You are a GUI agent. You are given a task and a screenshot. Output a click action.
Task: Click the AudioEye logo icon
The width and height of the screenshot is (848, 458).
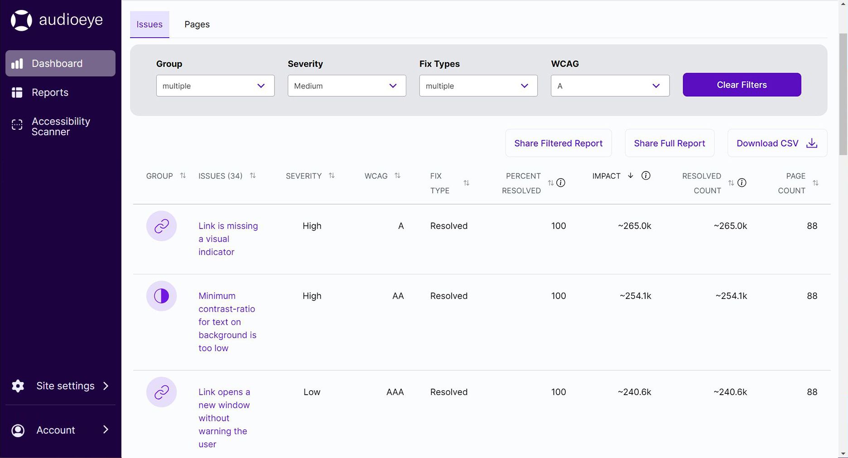(21, 20)
